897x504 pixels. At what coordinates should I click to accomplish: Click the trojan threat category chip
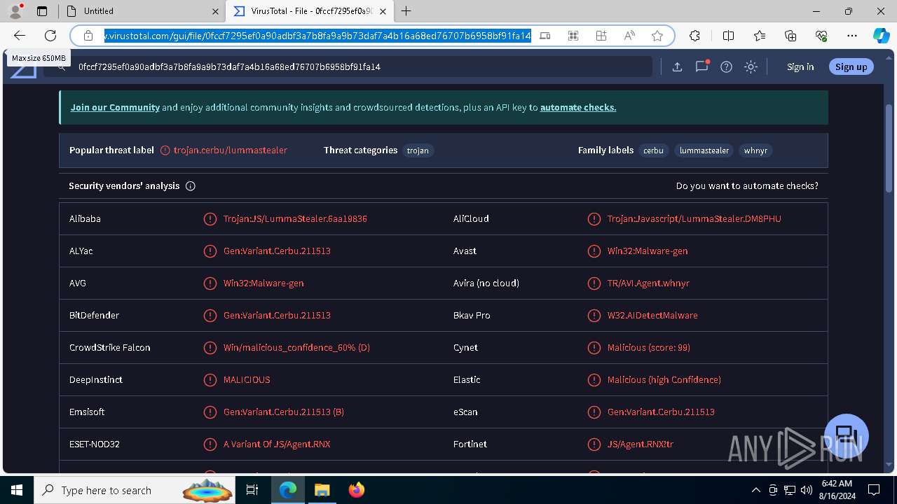pyautogui.click(x=418, y=150)
